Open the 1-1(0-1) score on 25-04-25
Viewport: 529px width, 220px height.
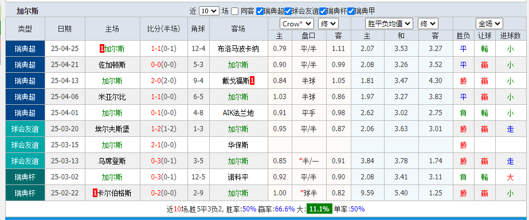tap(163, 49)
